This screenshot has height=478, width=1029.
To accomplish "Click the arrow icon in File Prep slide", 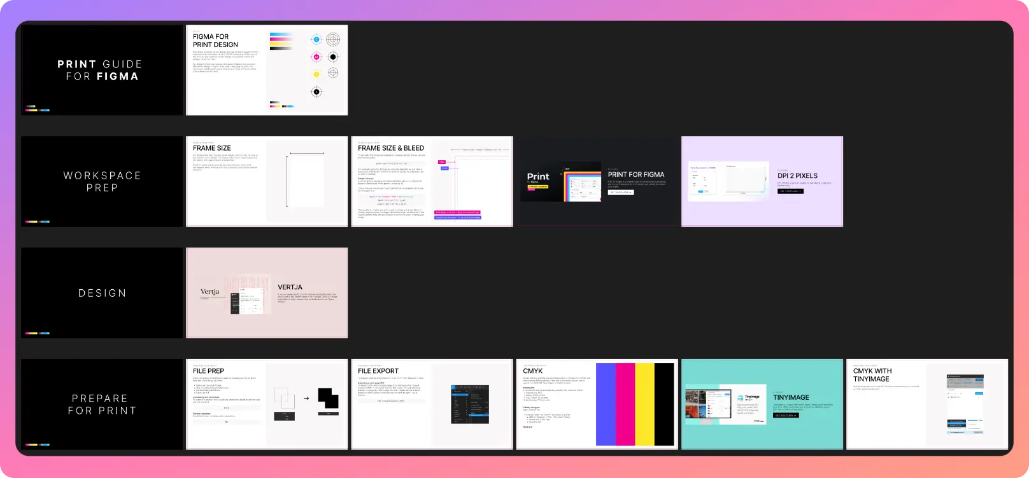I will (x=306, y=399).
